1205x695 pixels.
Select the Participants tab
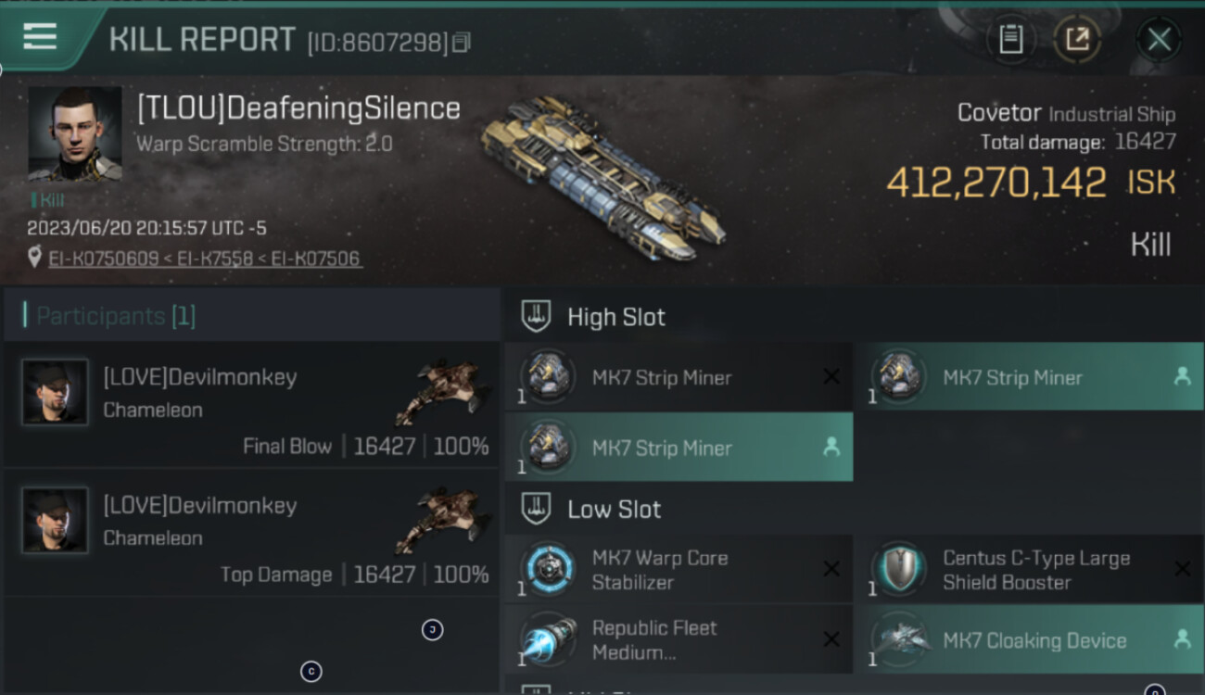pos(116,316)
